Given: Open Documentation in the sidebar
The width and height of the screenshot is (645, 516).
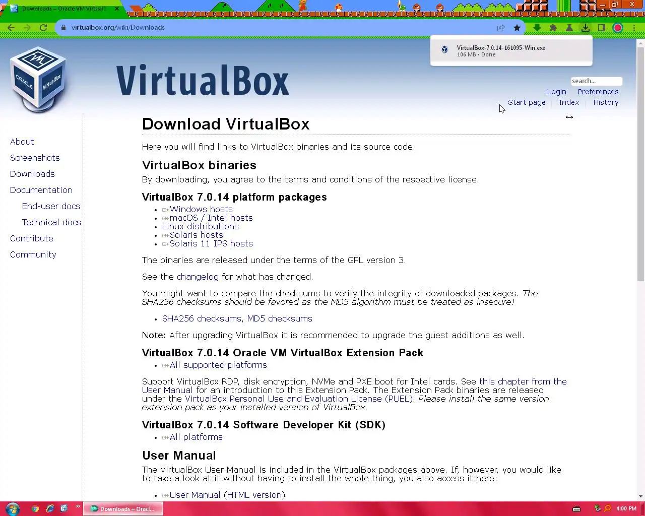Looking at the screenshot, I should [x=41, y=190].
